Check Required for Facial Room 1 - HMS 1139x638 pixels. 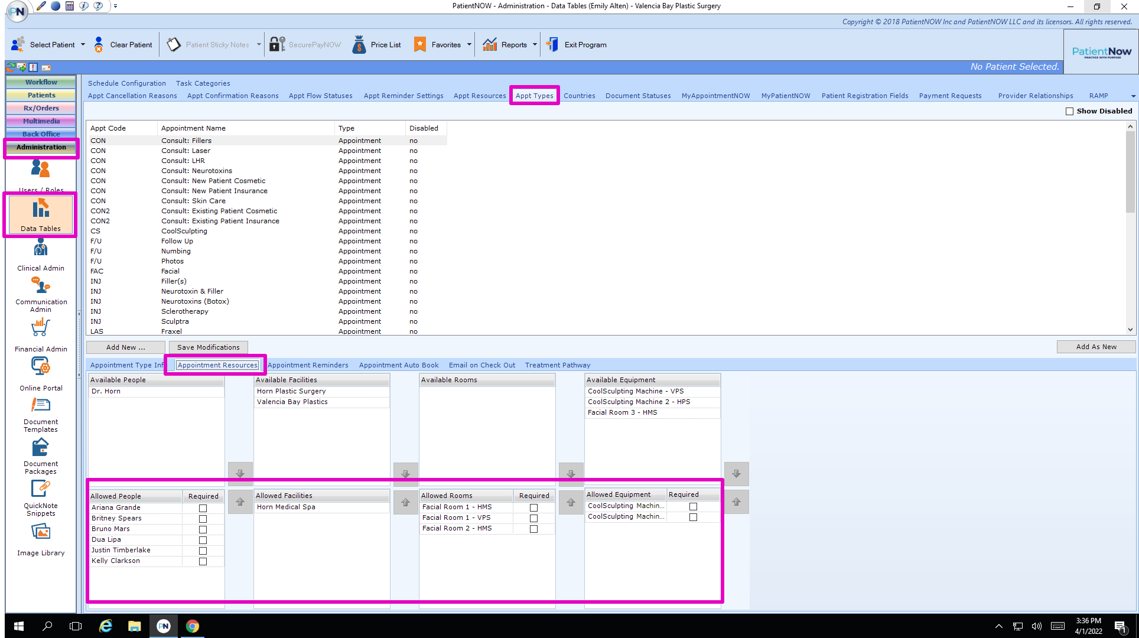coord(533,507)
